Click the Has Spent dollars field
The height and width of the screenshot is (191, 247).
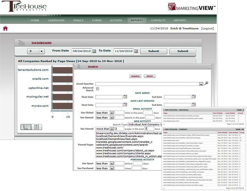tap(119, 163)
